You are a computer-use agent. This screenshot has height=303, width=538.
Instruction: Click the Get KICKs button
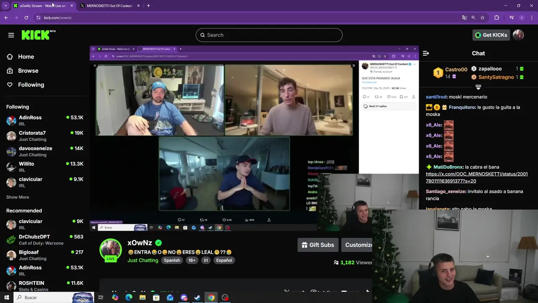click(x=491, y=35)
